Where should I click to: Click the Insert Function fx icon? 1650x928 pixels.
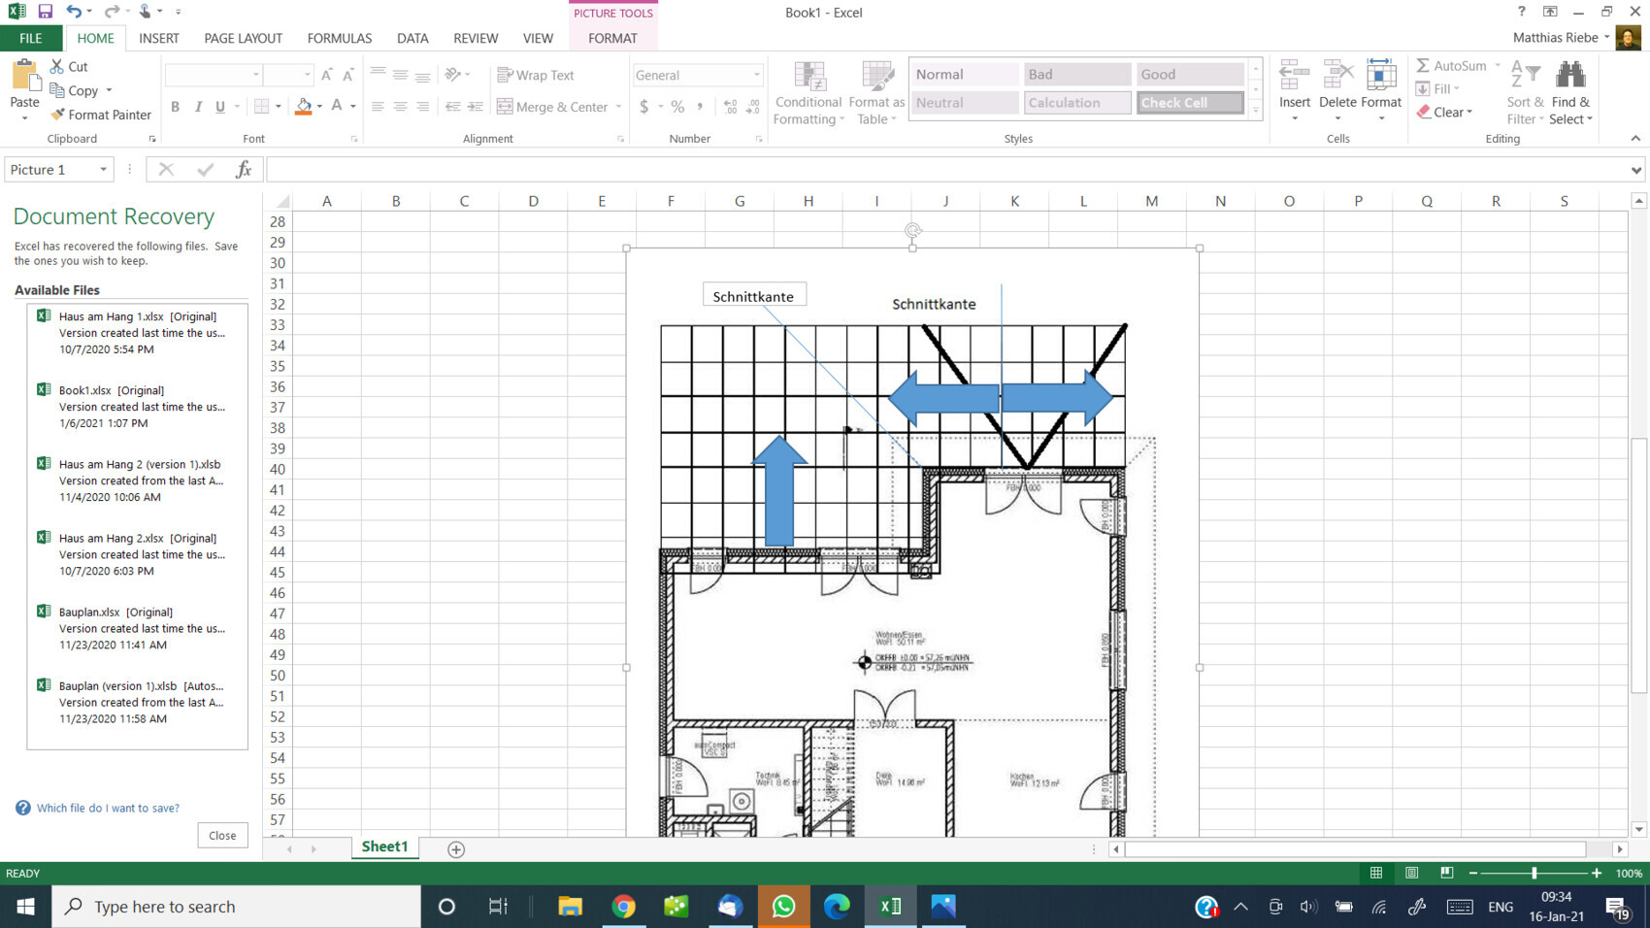click(244, 170)
